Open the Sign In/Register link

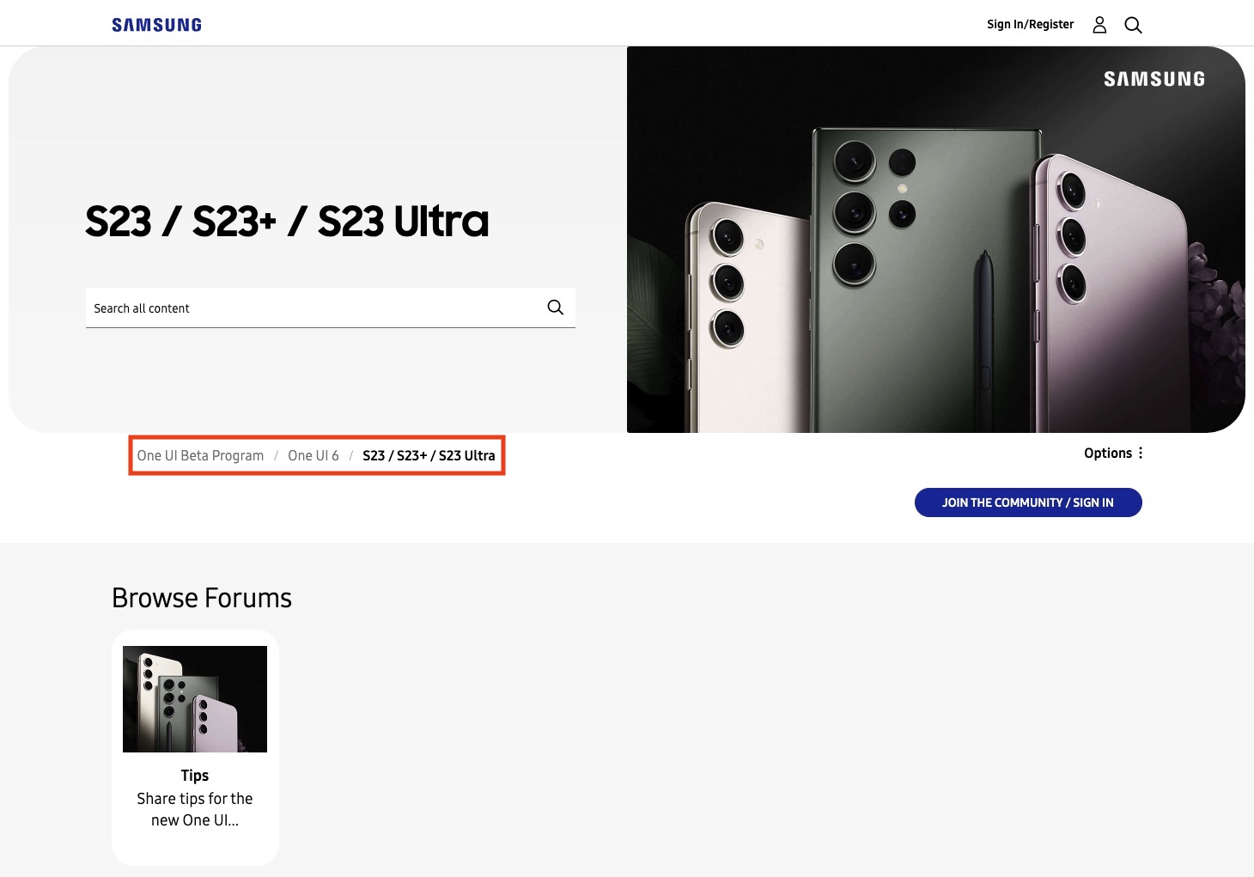[x=1030, y=25]
